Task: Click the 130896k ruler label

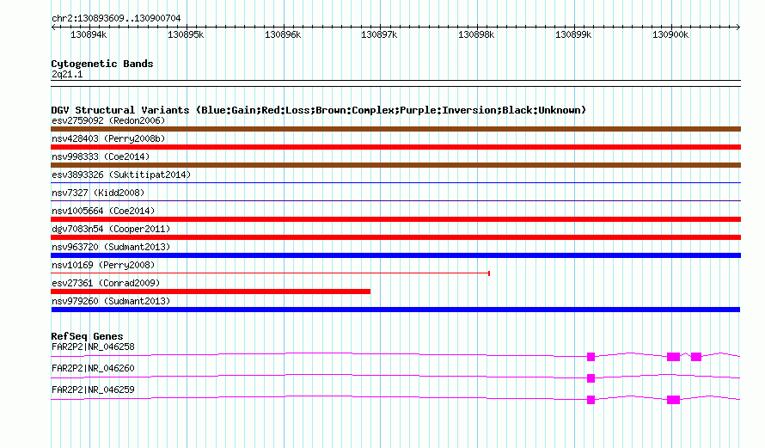Action: pyautogui.click(x=283, y=34)
